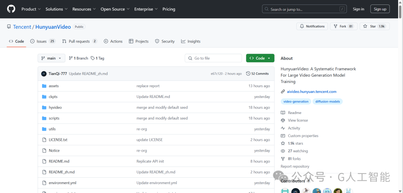
Task: Click TianQi-777 avatar image
Action: point(44,74)
